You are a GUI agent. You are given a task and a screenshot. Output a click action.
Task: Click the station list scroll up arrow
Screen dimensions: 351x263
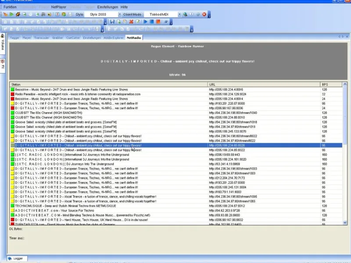(x=345, y=84)
